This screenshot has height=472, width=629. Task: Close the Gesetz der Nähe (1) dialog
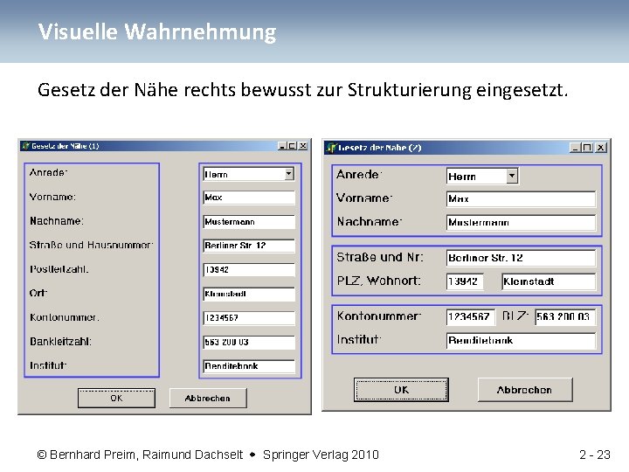pos(303,146)
